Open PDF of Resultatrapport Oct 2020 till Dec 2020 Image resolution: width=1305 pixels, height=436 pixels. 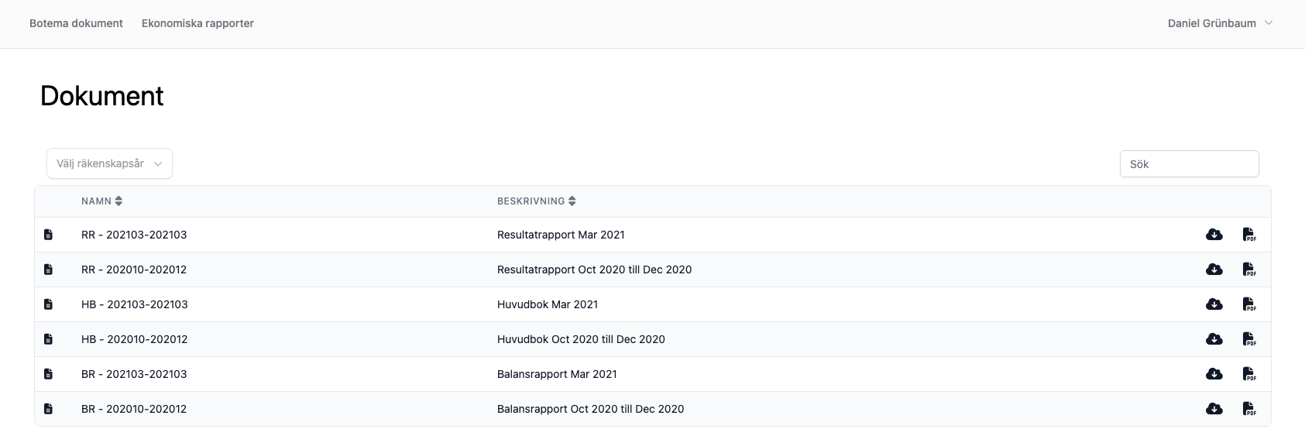[1248, 269]
